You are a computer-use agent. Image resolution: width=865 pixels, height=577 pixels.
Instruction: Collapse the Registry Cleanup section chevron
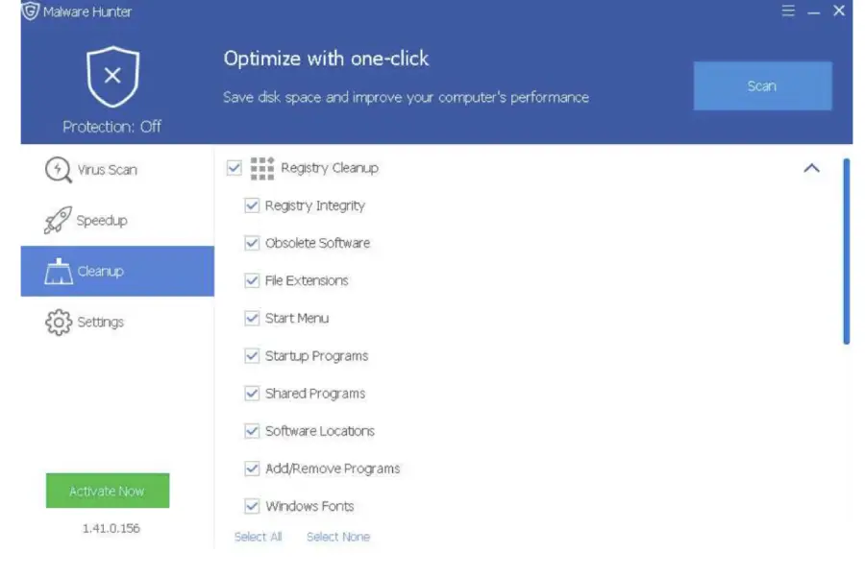[812, 168]
